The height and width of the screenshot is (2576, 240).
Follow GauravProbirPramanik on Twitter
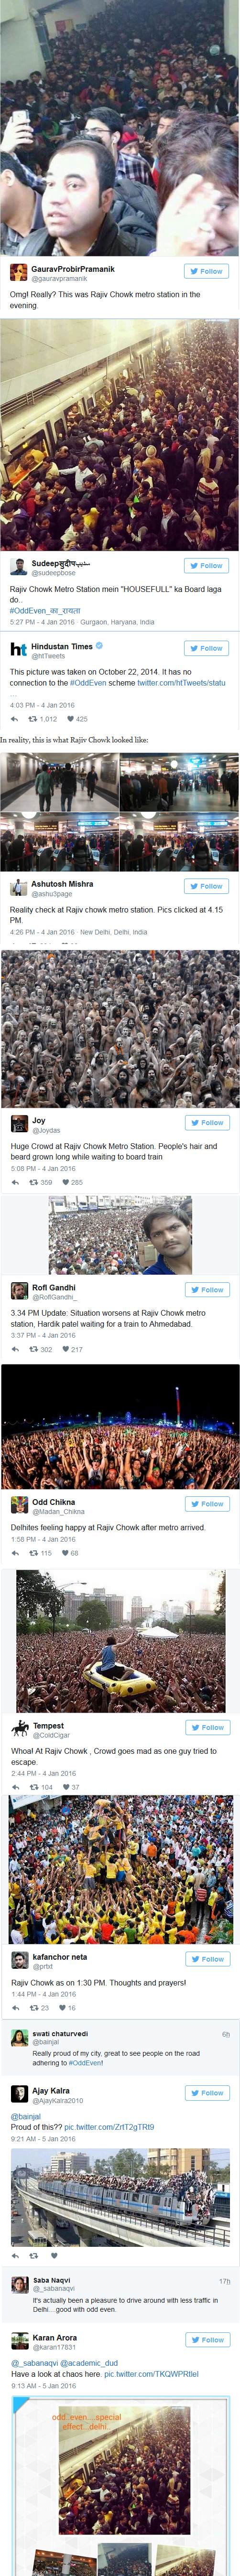(x=207, y=271)
